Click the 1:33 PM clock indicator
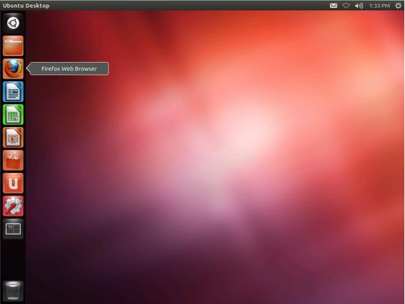 (x=379, y=6)
